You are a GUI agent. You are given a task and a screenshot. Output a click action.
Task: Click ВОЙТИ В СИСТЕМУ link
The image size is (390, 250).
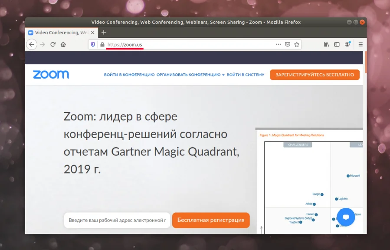pos(245,75)
